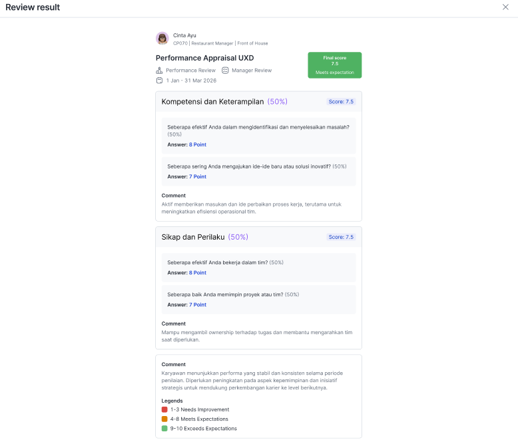Click the Performance Review type icon
Viewport: 518px width, 440px height.
[159, 71]
